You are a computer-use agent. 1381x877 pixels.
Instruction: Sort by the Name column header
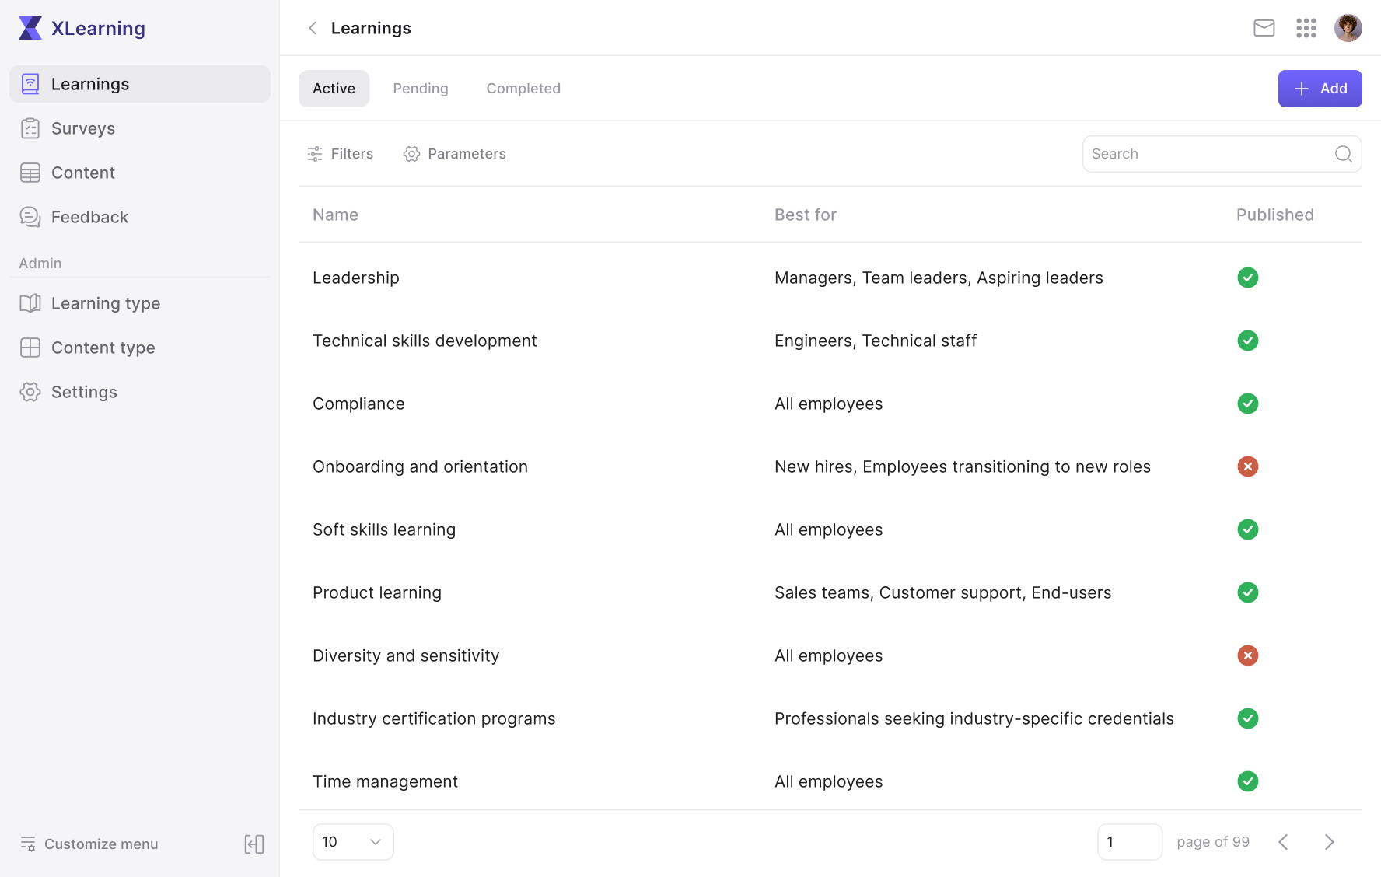click(335, 215)
